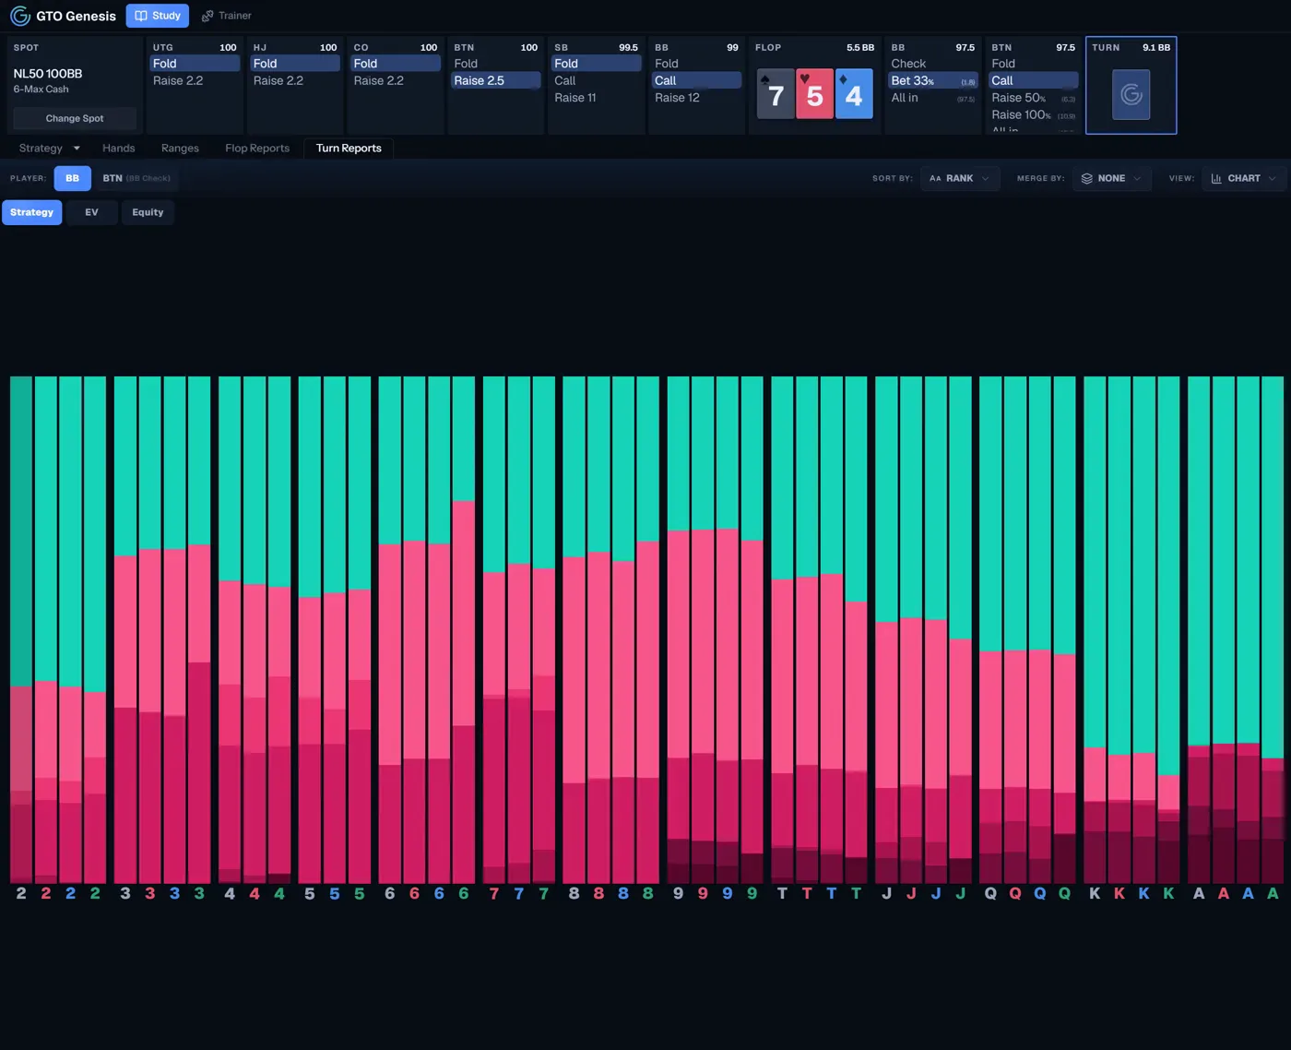Click the green 6 of clubs bar
The height and width of the screenshot is (1050, 1291).
tap(463, 629)
